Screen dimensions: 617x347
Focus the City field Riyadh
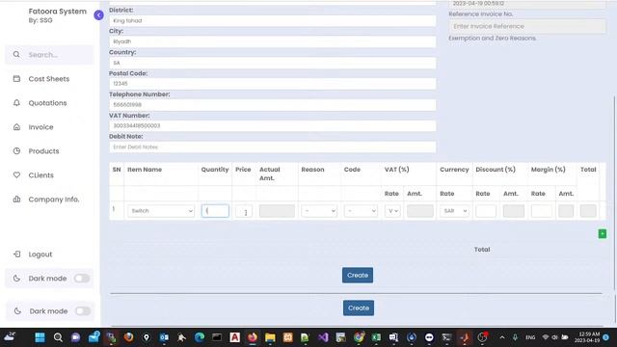(x=272, y=41)
